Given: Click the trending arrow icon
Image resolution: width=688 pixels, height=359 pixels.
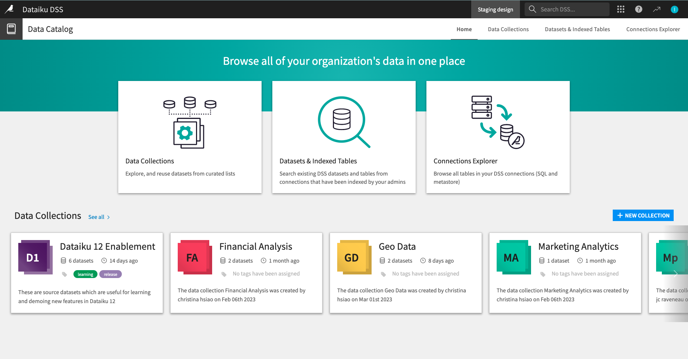Looking at the screenshot, I should pos(657,9).
